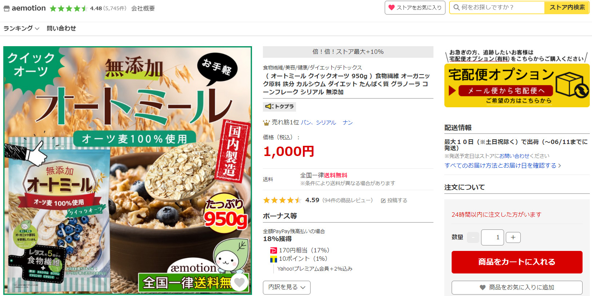592x296 pixels.
Task: Click 商品をカートに入れる button
Action: click(517, 262)
